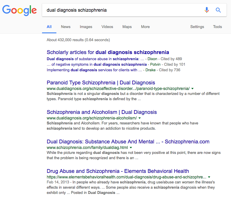
Task: Click the blue magnifying glass search icon
Action: click(218, 10)
